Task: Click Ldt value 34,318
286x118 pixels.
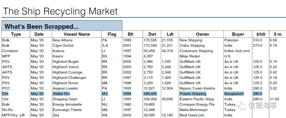Action: pos(167,51)
